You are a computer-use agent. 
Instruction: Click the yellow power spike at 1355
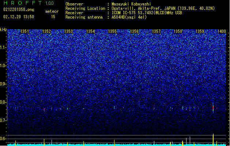[114, 143]
